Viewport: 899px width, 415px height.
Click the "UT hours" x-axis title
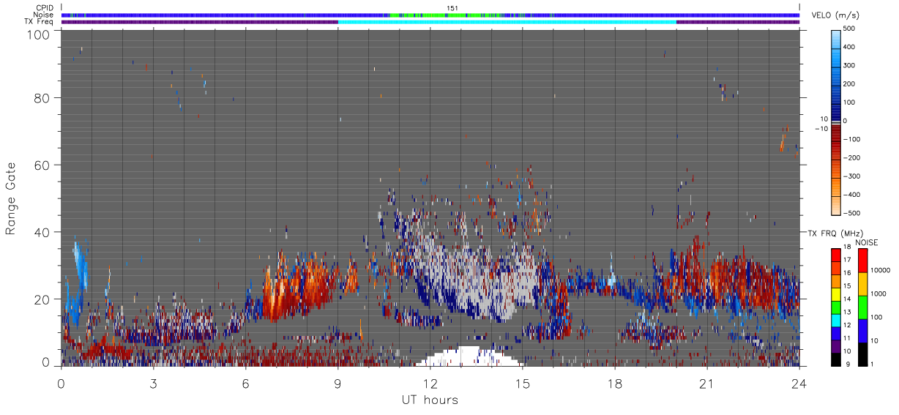click(430, 400)
